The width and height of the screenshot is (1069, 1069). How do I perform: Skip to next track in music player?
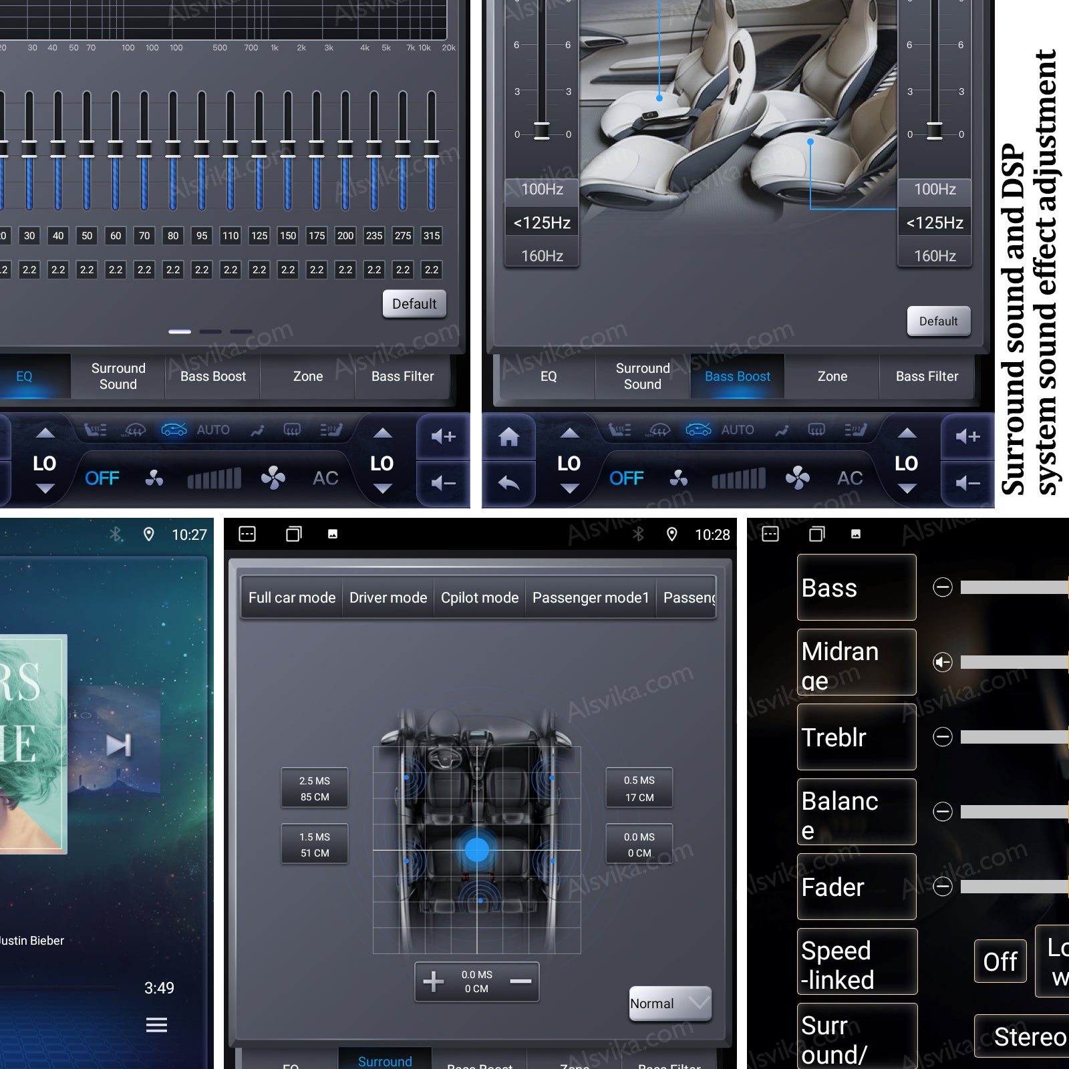[x=119, y=744]
